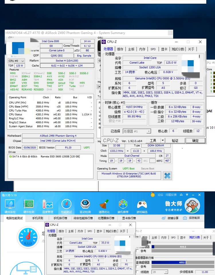Toggle the 线程数 checkbox in CPU-Z benchmark

pos(138,272)
